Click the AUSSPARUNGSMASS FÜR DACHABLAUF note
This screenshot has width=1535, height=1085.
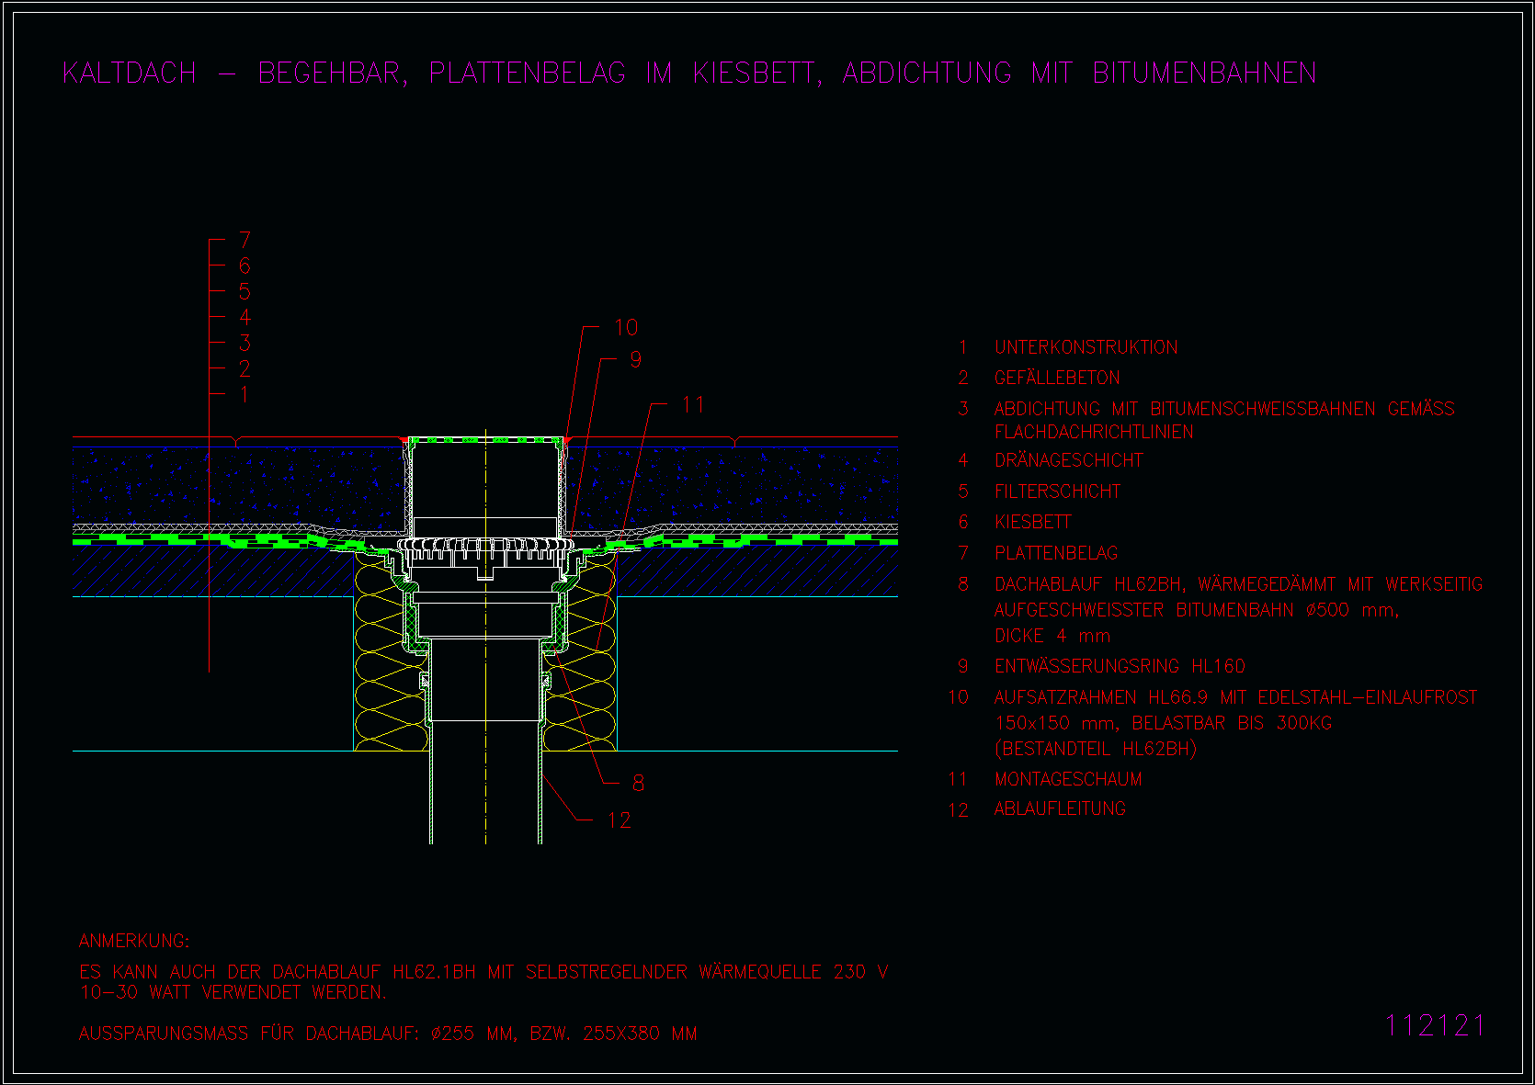[388, 1034]
